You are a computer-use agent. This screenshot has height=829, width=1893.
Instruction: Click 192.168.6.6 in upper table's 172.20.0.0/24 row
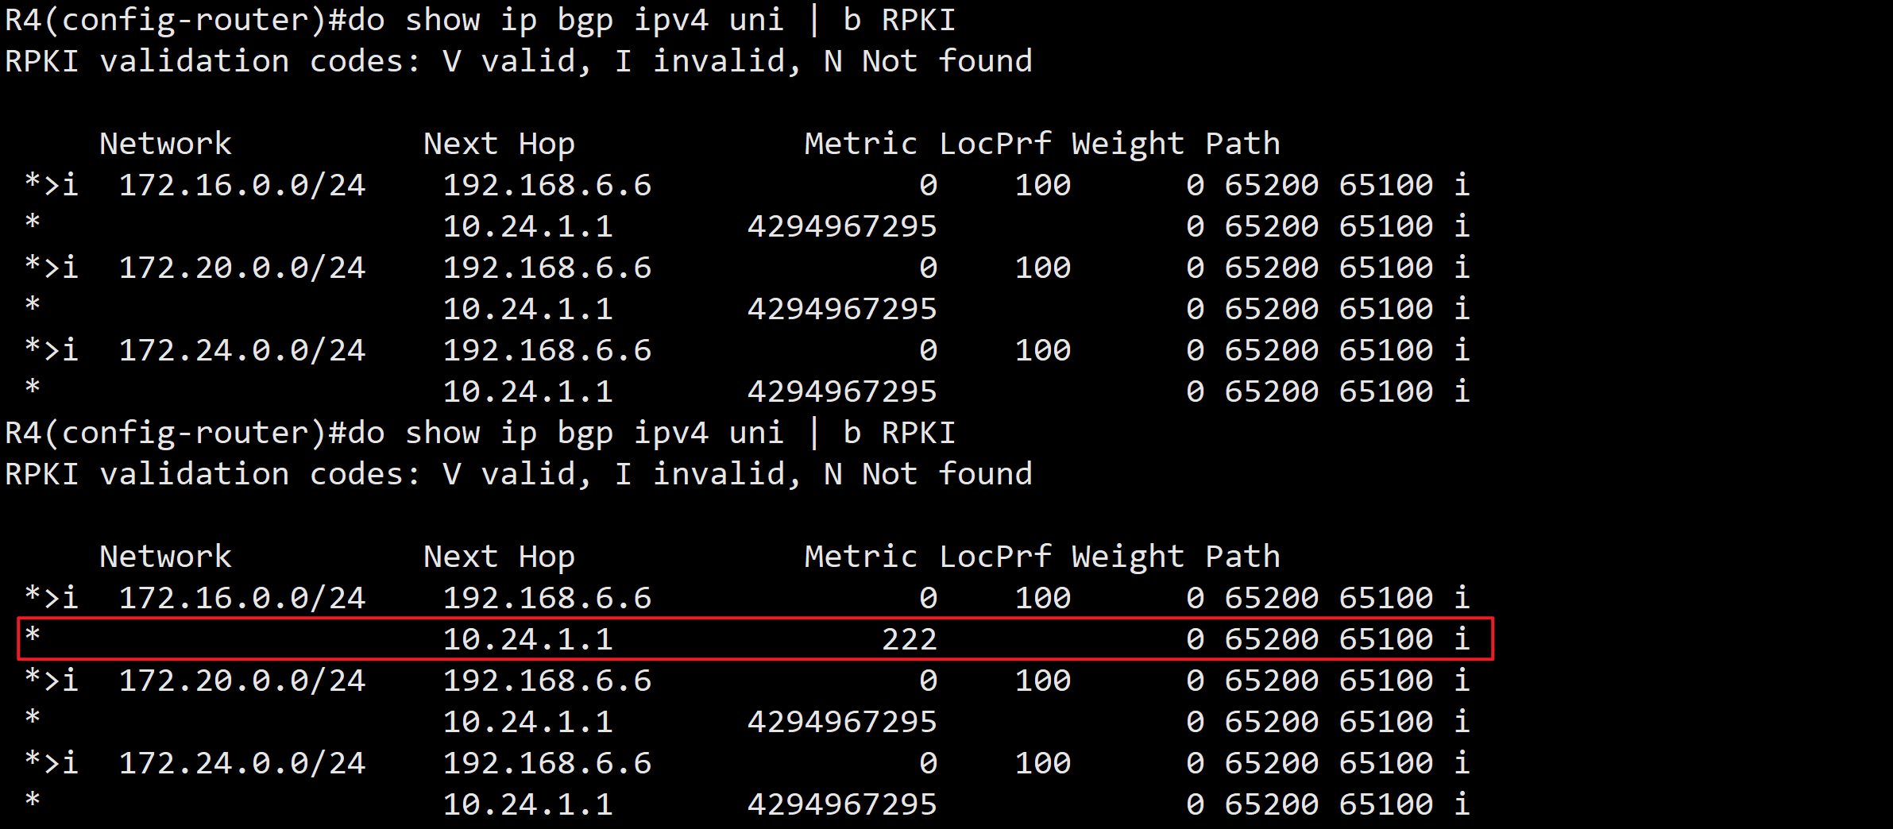[547, 268]
